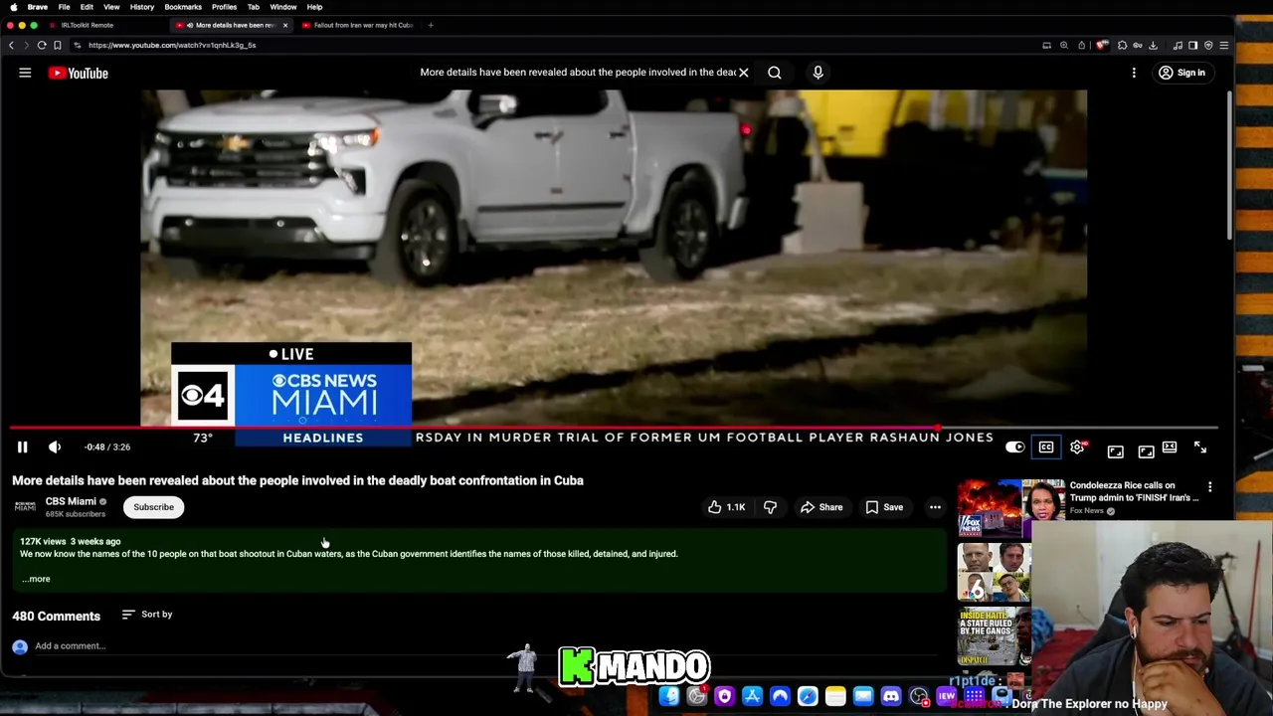
Task: Toggle the Brave sidebar panel
Action: (x=1192, y=45)
